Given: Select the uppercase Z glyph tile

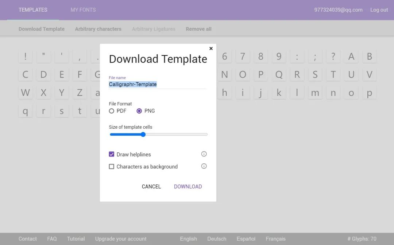Looking at the screenshot, I should (80, 93).
